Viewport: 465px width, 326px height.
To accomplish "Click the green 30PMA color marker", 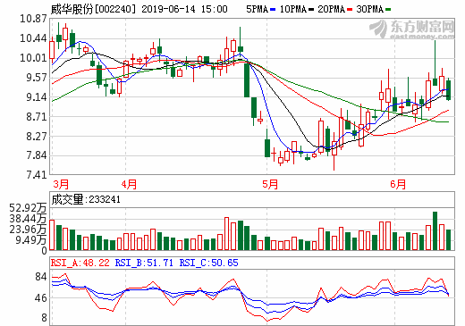I will [x=388, y=10].
